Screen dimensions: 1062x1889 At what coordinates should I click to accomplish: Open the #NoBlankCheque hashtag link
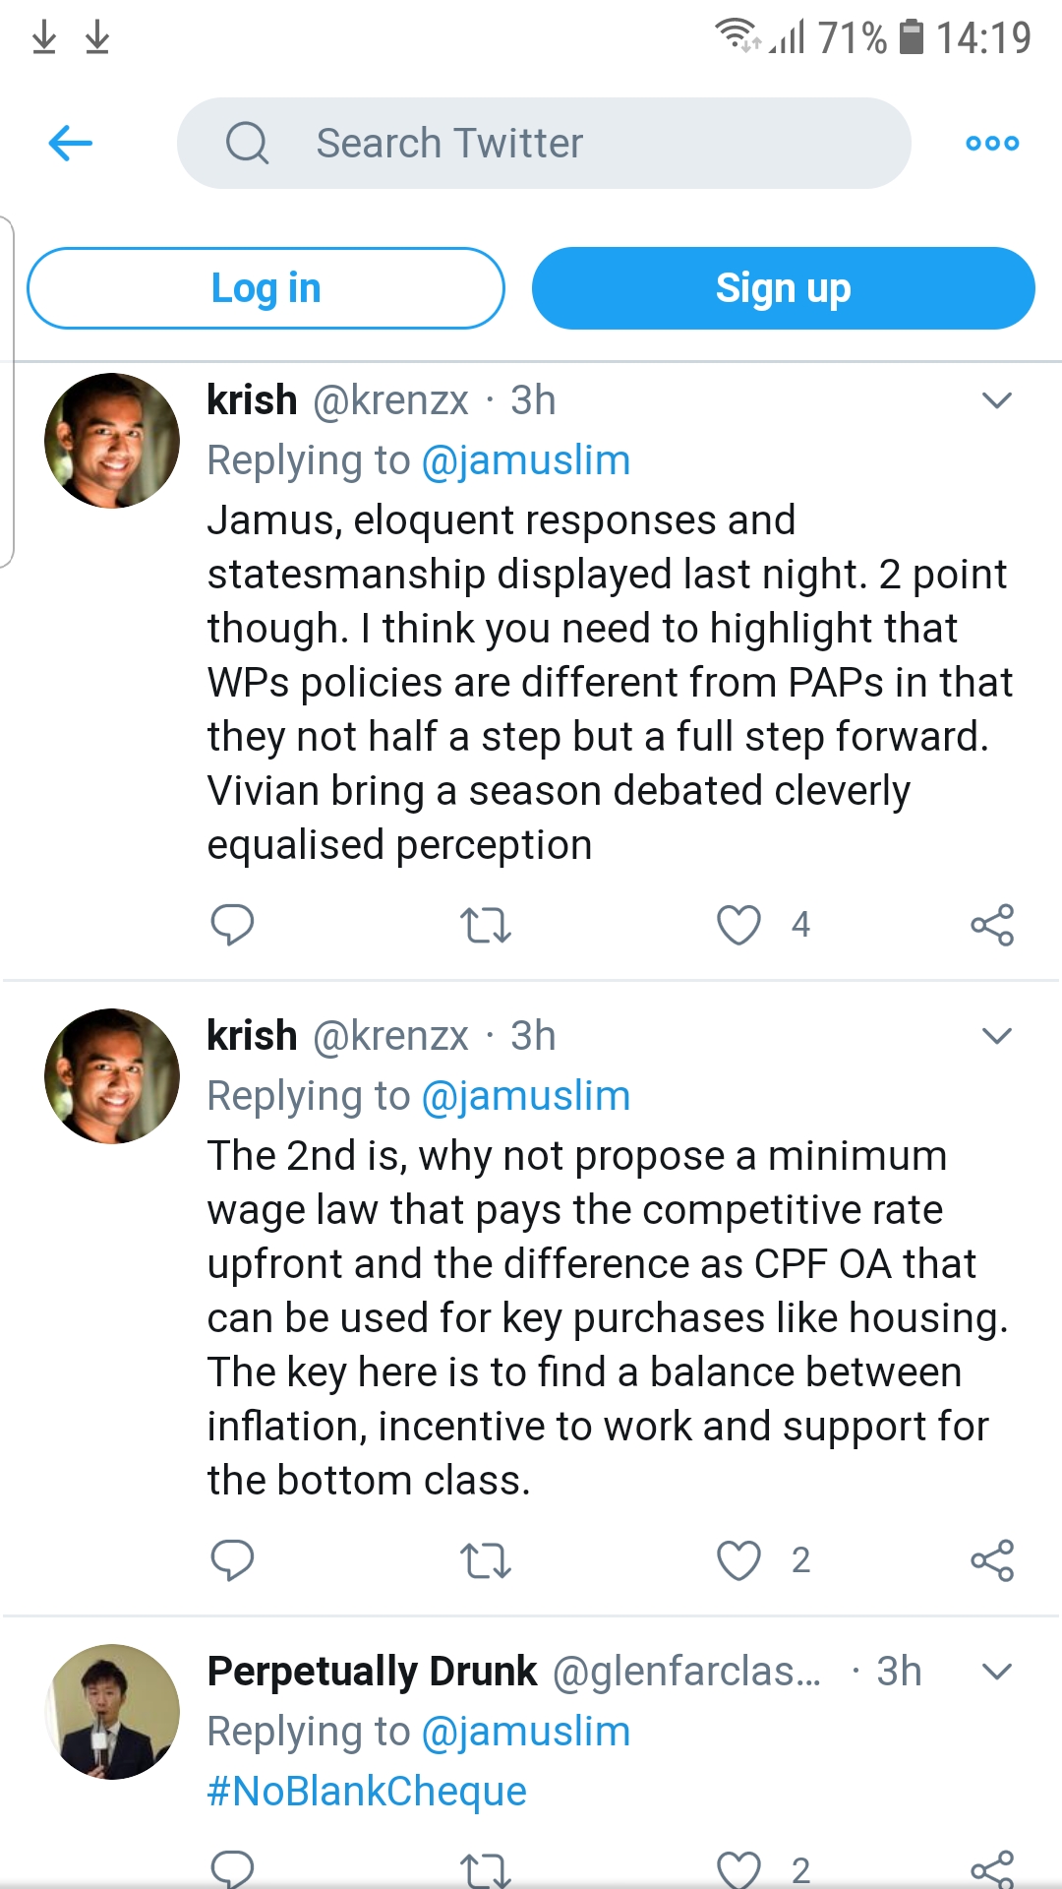coord(367,1792)
